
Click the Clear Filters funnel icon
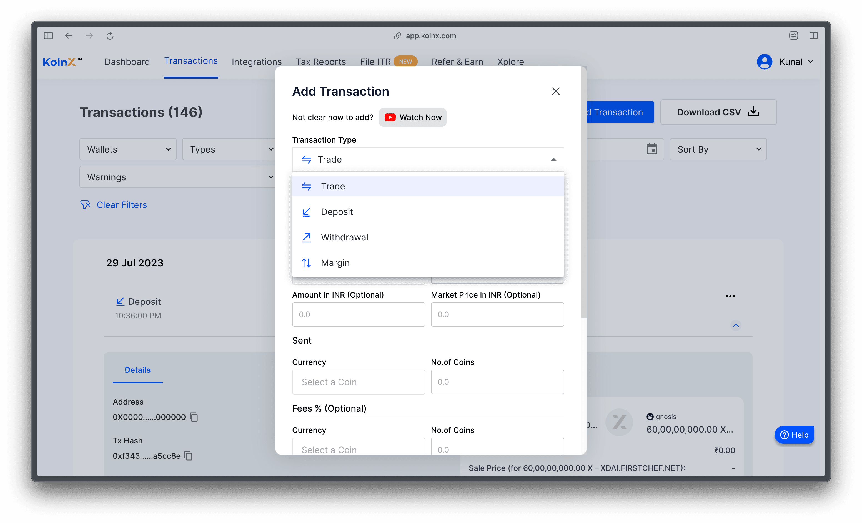(x=85, y=205)
